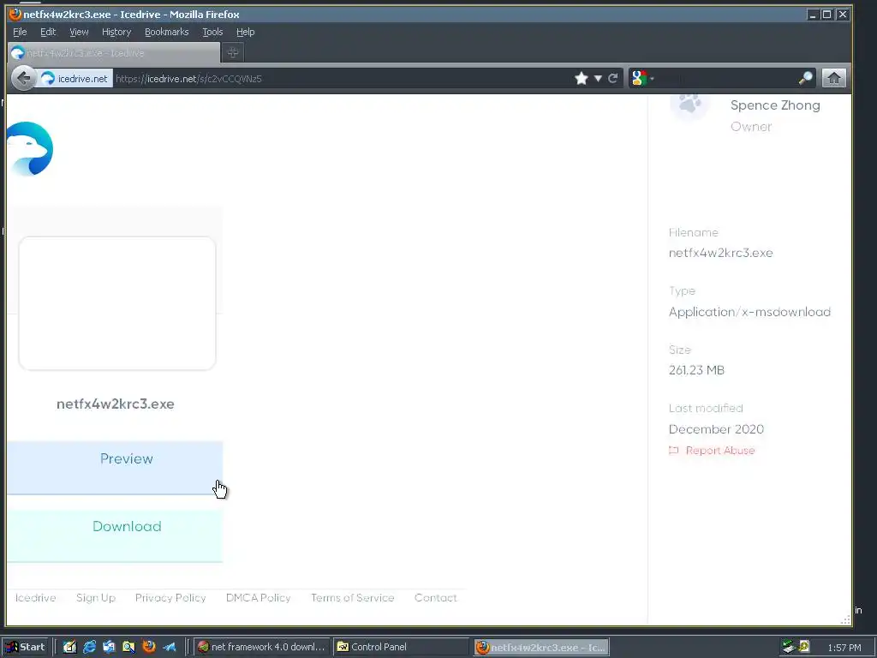Bookmark this page with the star icon
Screen dimensions: 877x658
pyautogui.click(x=582, y=78)
